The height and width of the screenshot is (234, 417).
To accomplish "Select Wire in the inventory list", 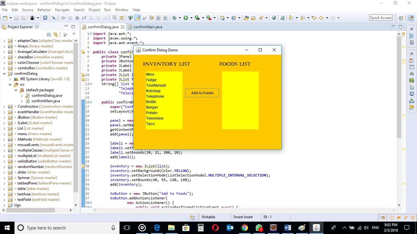I will pyautogui.click(x=164, y=74).
